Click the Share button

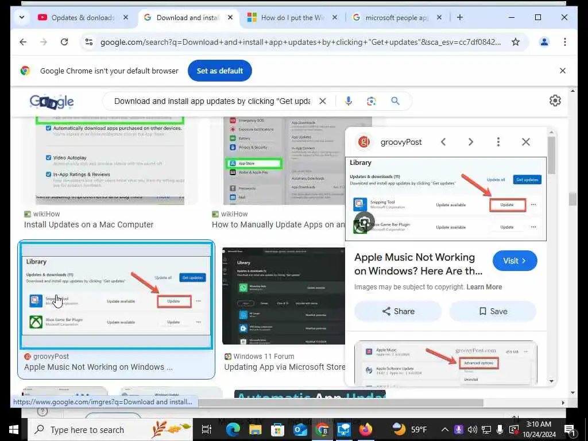(398, 311)
